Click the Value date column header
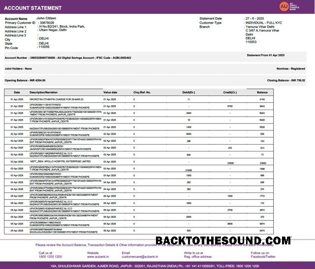 (110, 92)
